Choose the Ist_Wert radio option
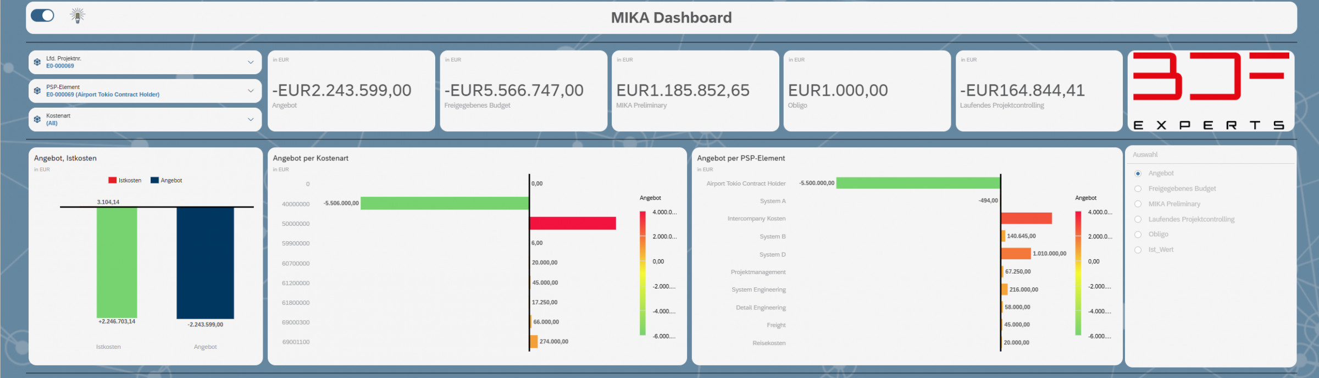The height and width of the screenshot is (378, 1319). (x=1138, y=250)
